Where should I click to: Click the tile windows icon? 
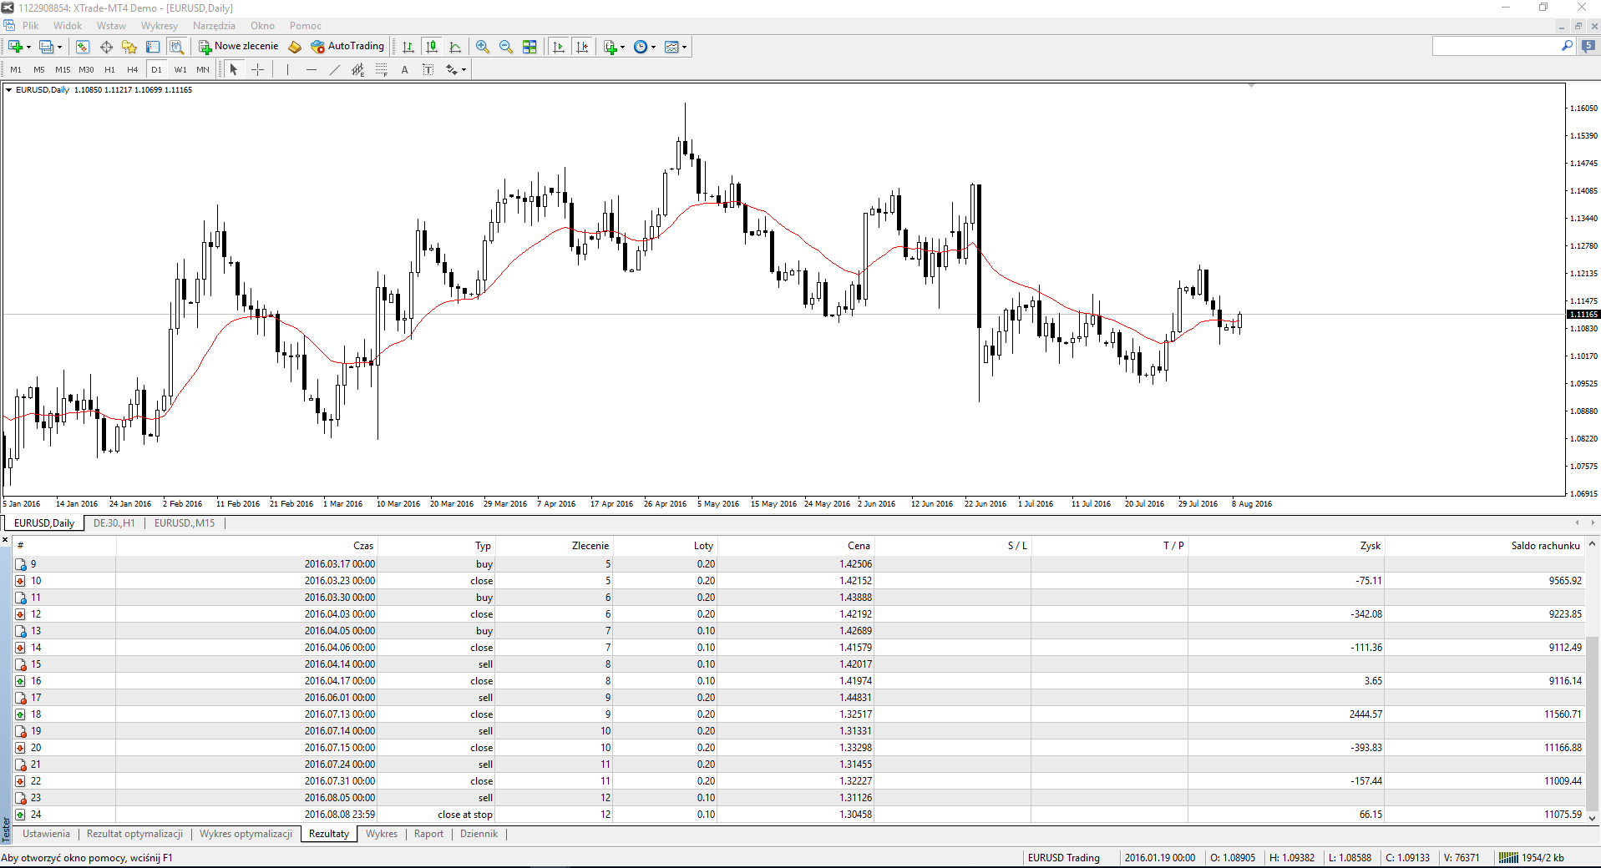pyautogui.click(x=529, y=47)
